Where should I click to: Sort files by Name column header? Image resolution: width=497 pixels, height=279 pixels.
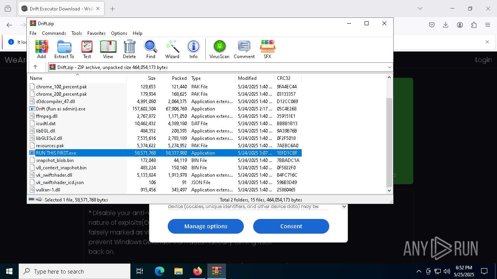(x=77, y=78)
